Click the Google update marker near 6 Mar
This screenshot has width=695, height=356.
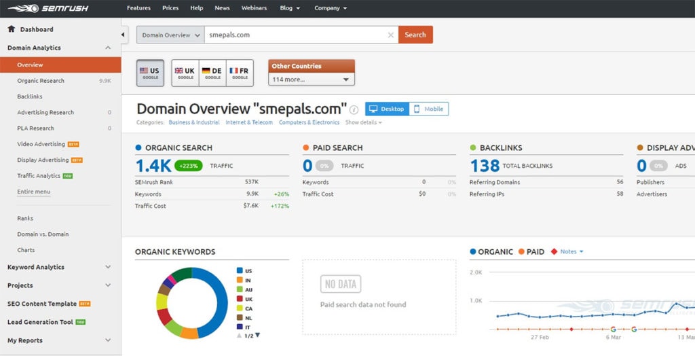point(614,330)
